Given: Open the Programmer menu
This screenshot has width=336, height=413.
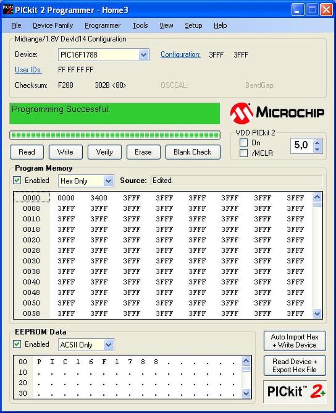Looking at the screenshot, I should 102,25.
